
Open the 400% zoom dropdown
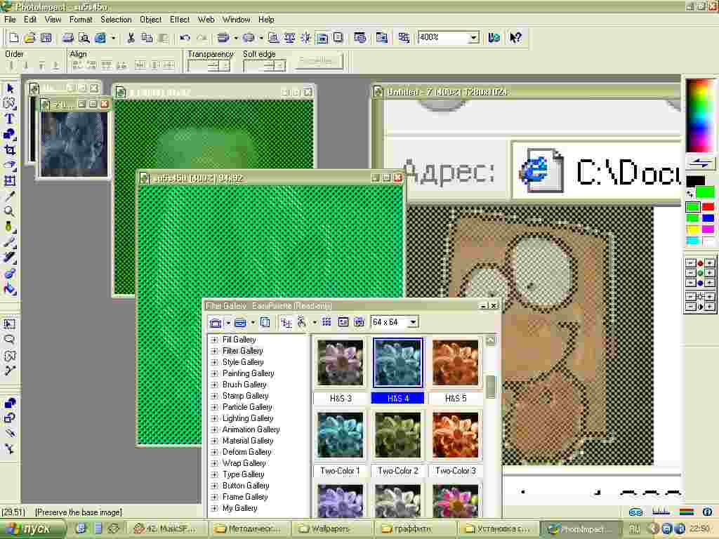click(x=474, y=38)
